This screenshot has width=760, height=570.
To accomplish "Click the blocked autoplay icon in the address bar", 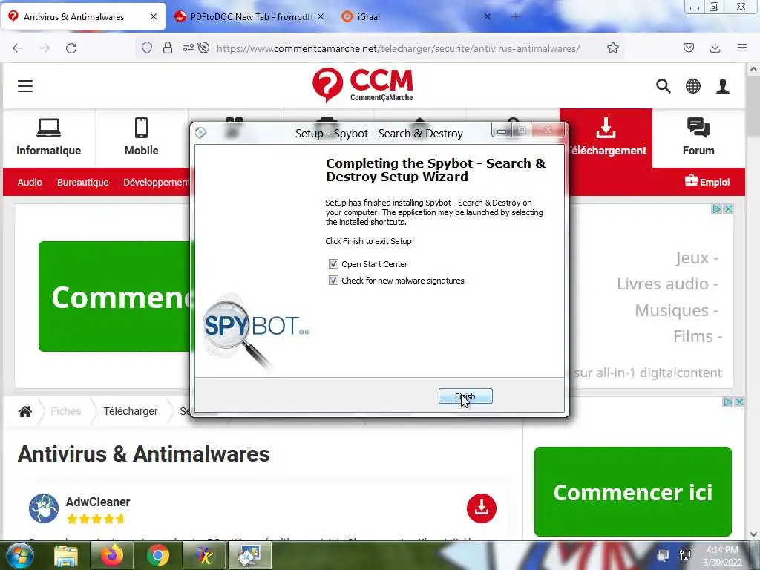I will (203, 48).
